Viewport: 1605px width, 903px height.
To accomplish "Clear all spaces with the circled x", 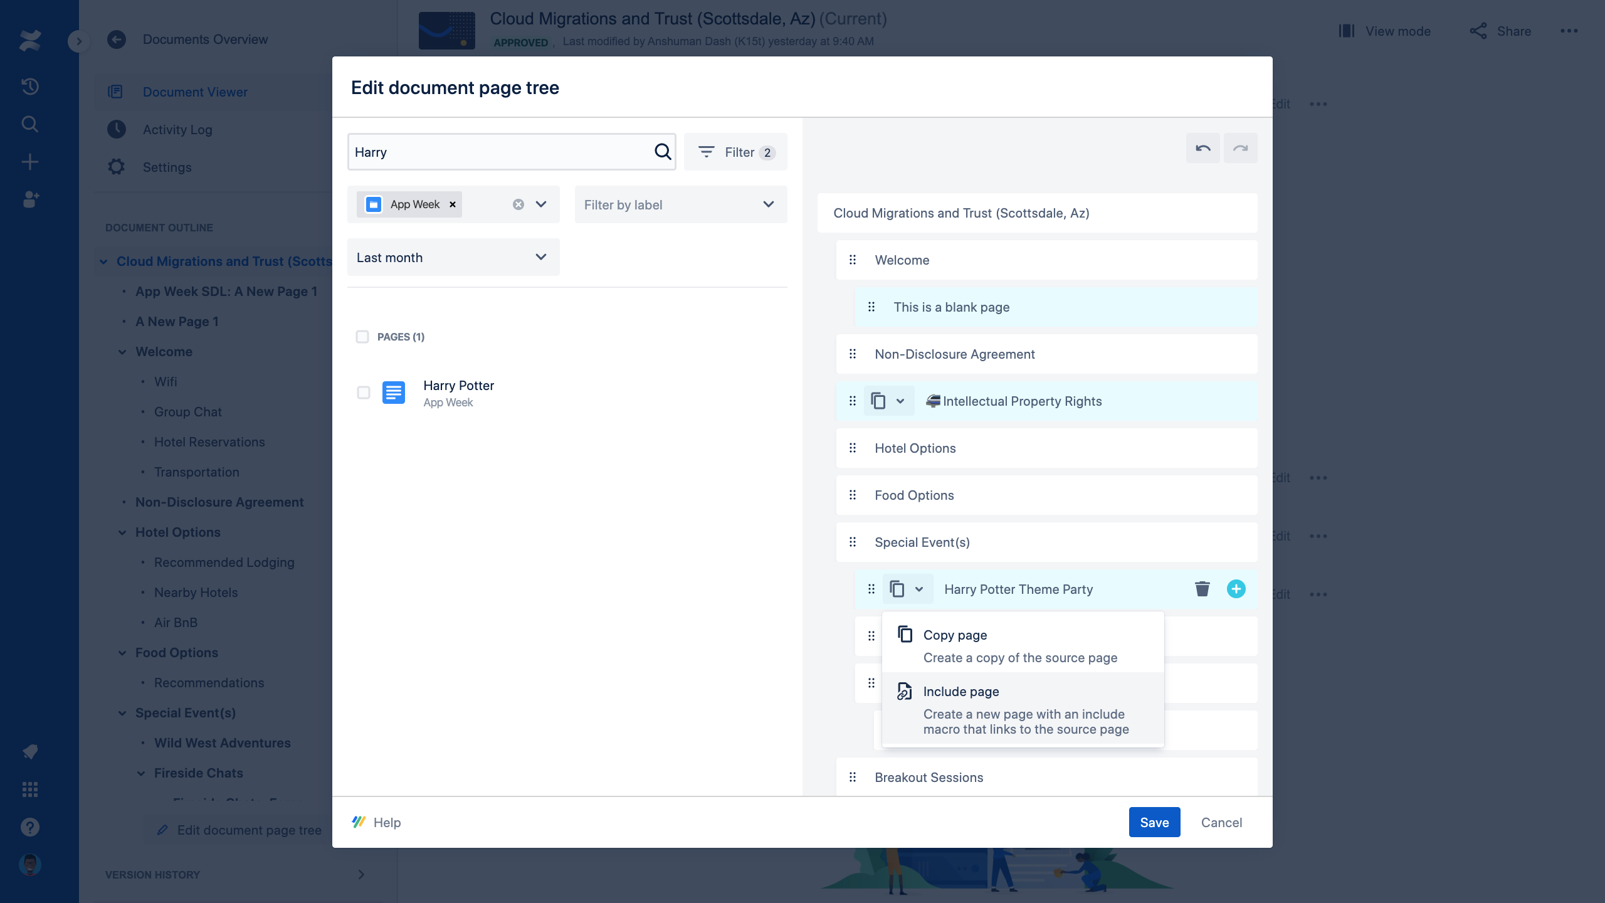I will point(518,204).
